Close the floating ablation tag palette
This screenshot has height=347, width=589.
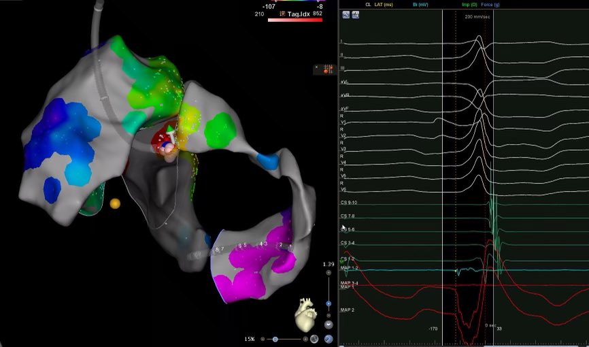(317, 67)
